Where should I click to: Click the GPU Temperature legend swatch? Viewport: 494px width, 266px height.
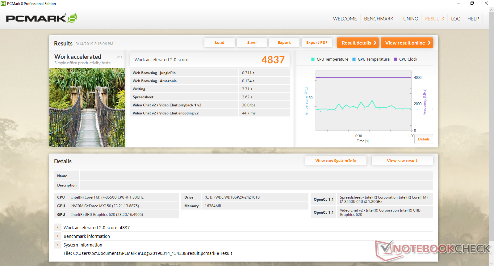click(354, 59)
